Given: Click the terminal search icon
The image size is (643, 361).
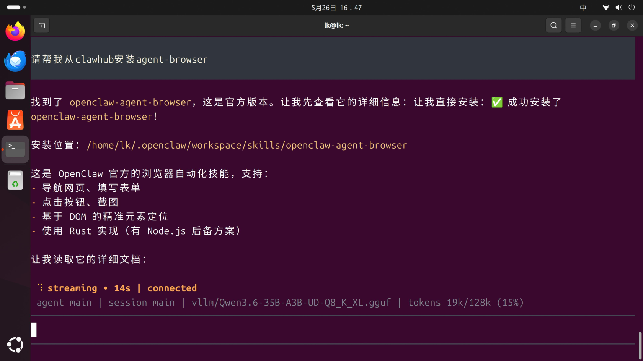Looking at the screenshot, I should [553, 26].
